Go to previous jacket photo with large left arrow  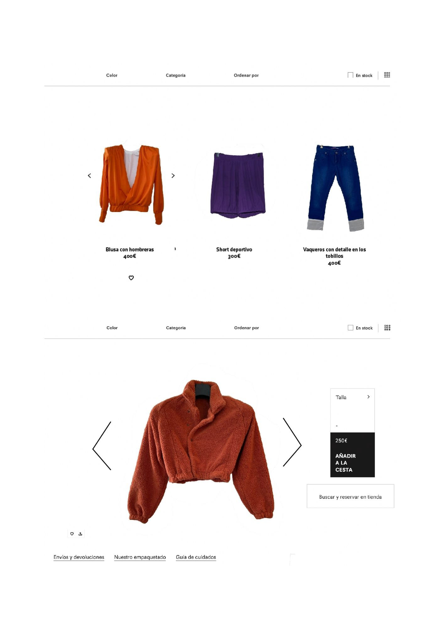pos(102,446)
